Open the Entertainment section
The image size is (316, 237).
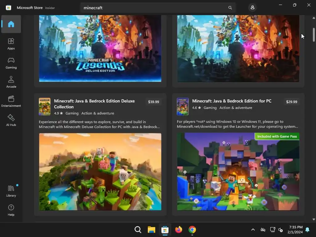[x=11, y=101]
